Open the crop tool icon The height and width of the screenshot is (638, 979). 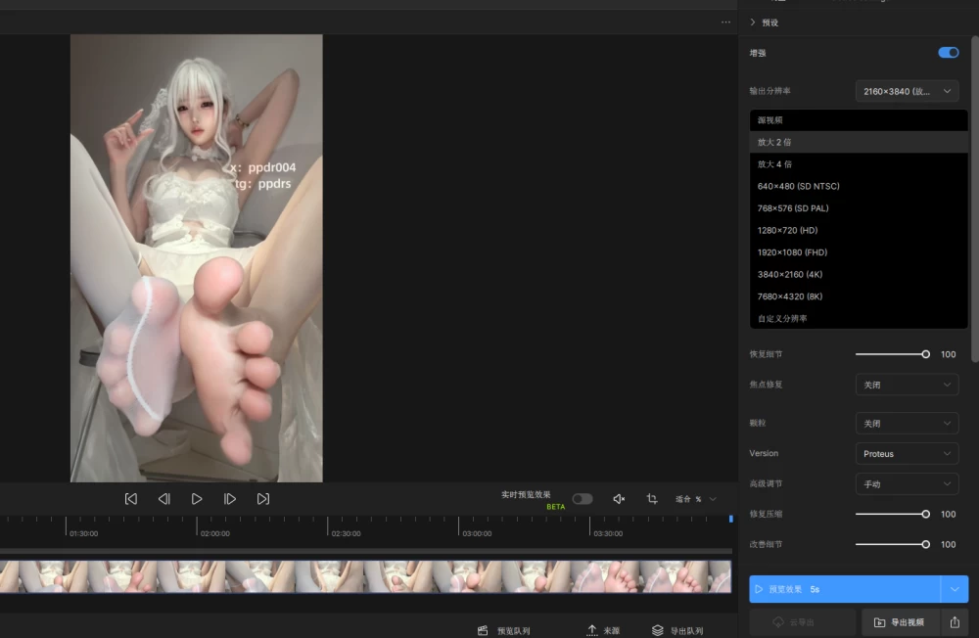pyautogui.click(x=652, y=499)
